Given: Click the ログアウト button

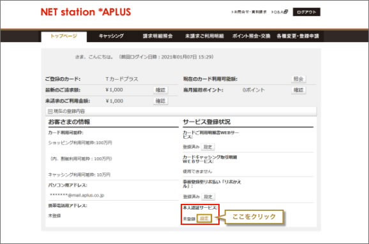Looking at the screenshot, I should coord(306,12).
